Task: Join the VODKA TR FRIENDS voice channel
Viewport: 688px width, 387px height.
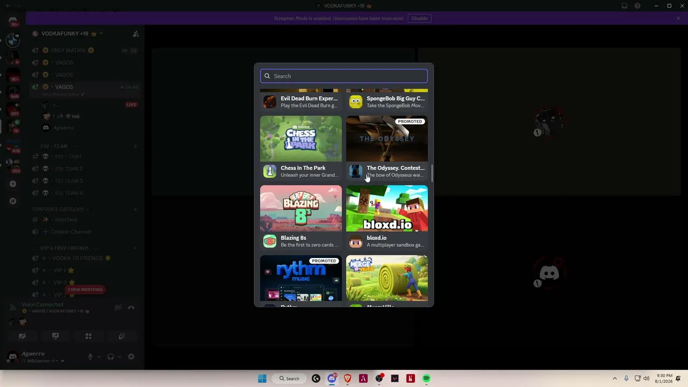Action: (85, 259)
